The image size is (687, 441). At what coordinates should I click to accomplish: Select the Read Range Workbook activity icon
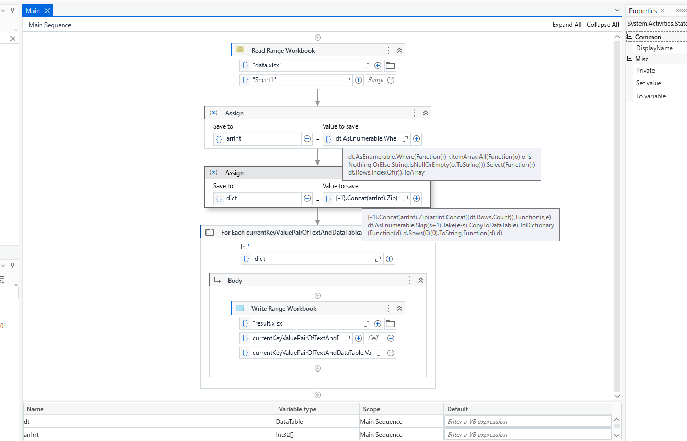coord(239,50)
